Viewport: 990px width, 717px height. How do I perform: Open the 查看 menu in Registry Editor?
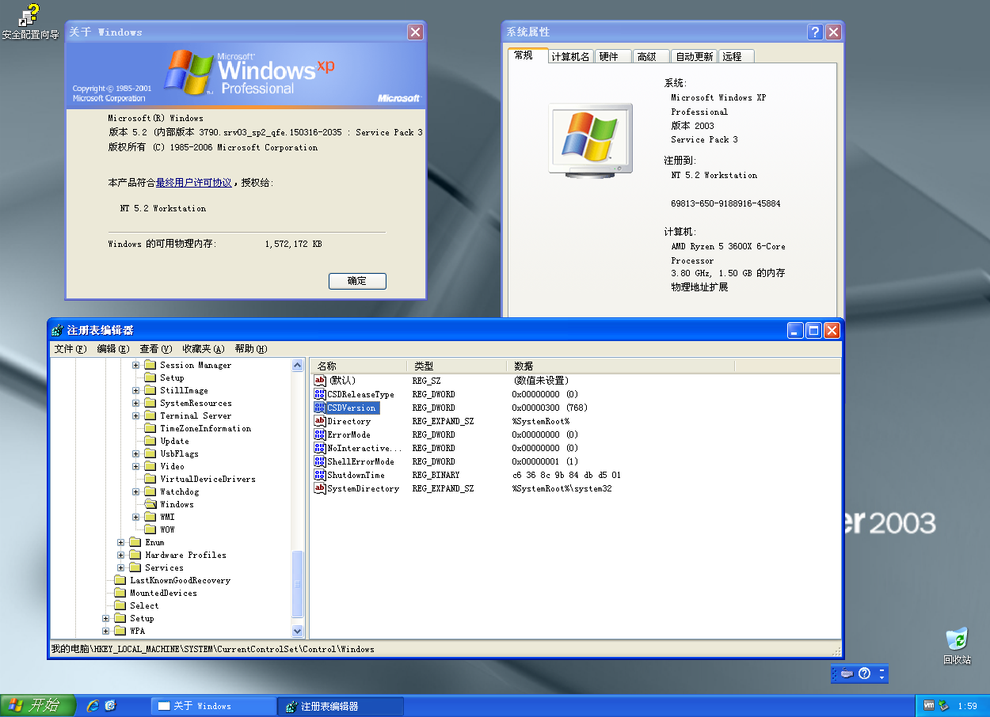154,348
